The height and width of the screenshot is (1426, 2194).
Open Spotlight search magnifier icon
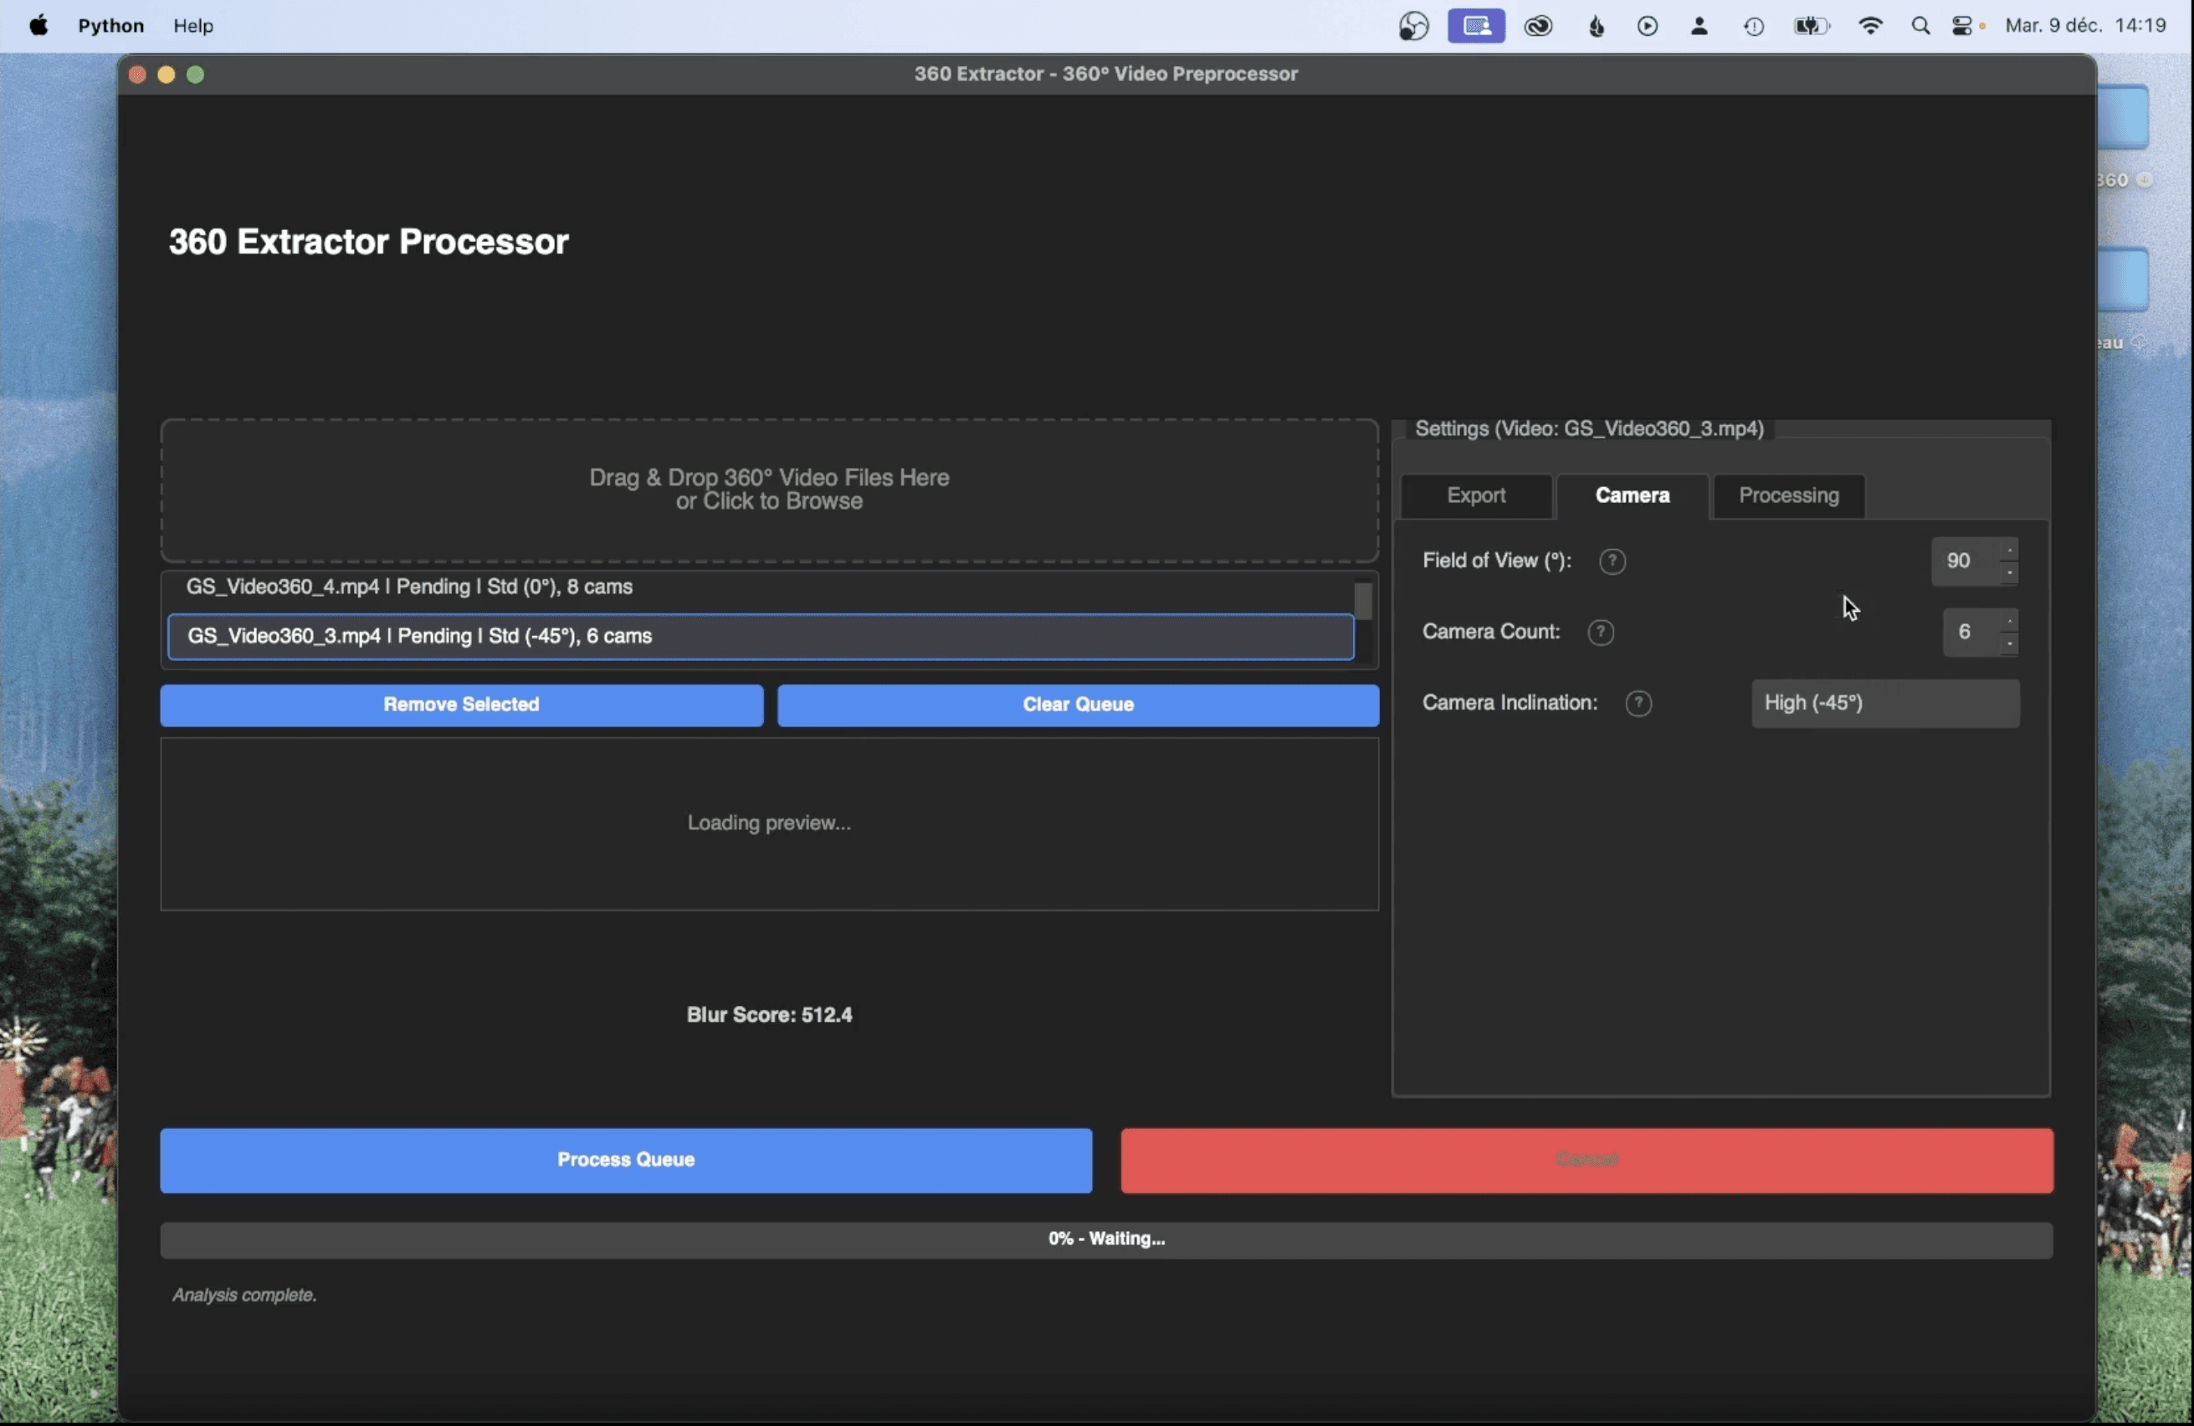pos(1920,26)
